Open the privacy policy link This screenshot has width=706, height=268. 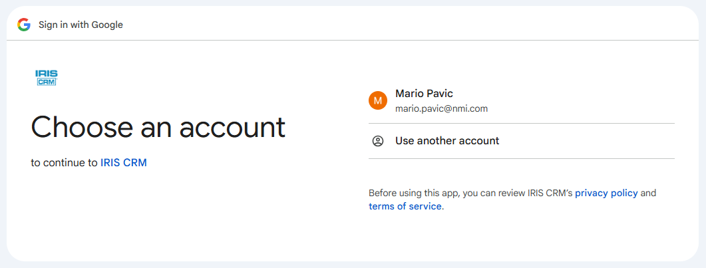tap(606, 193)
